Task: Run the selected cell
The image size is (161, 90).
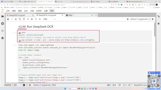Action: click(x=28, y=19)
